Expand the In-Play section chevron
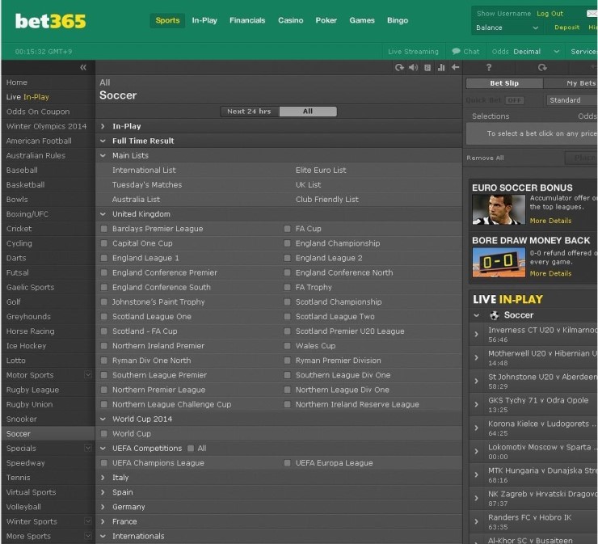 point(103,126)
